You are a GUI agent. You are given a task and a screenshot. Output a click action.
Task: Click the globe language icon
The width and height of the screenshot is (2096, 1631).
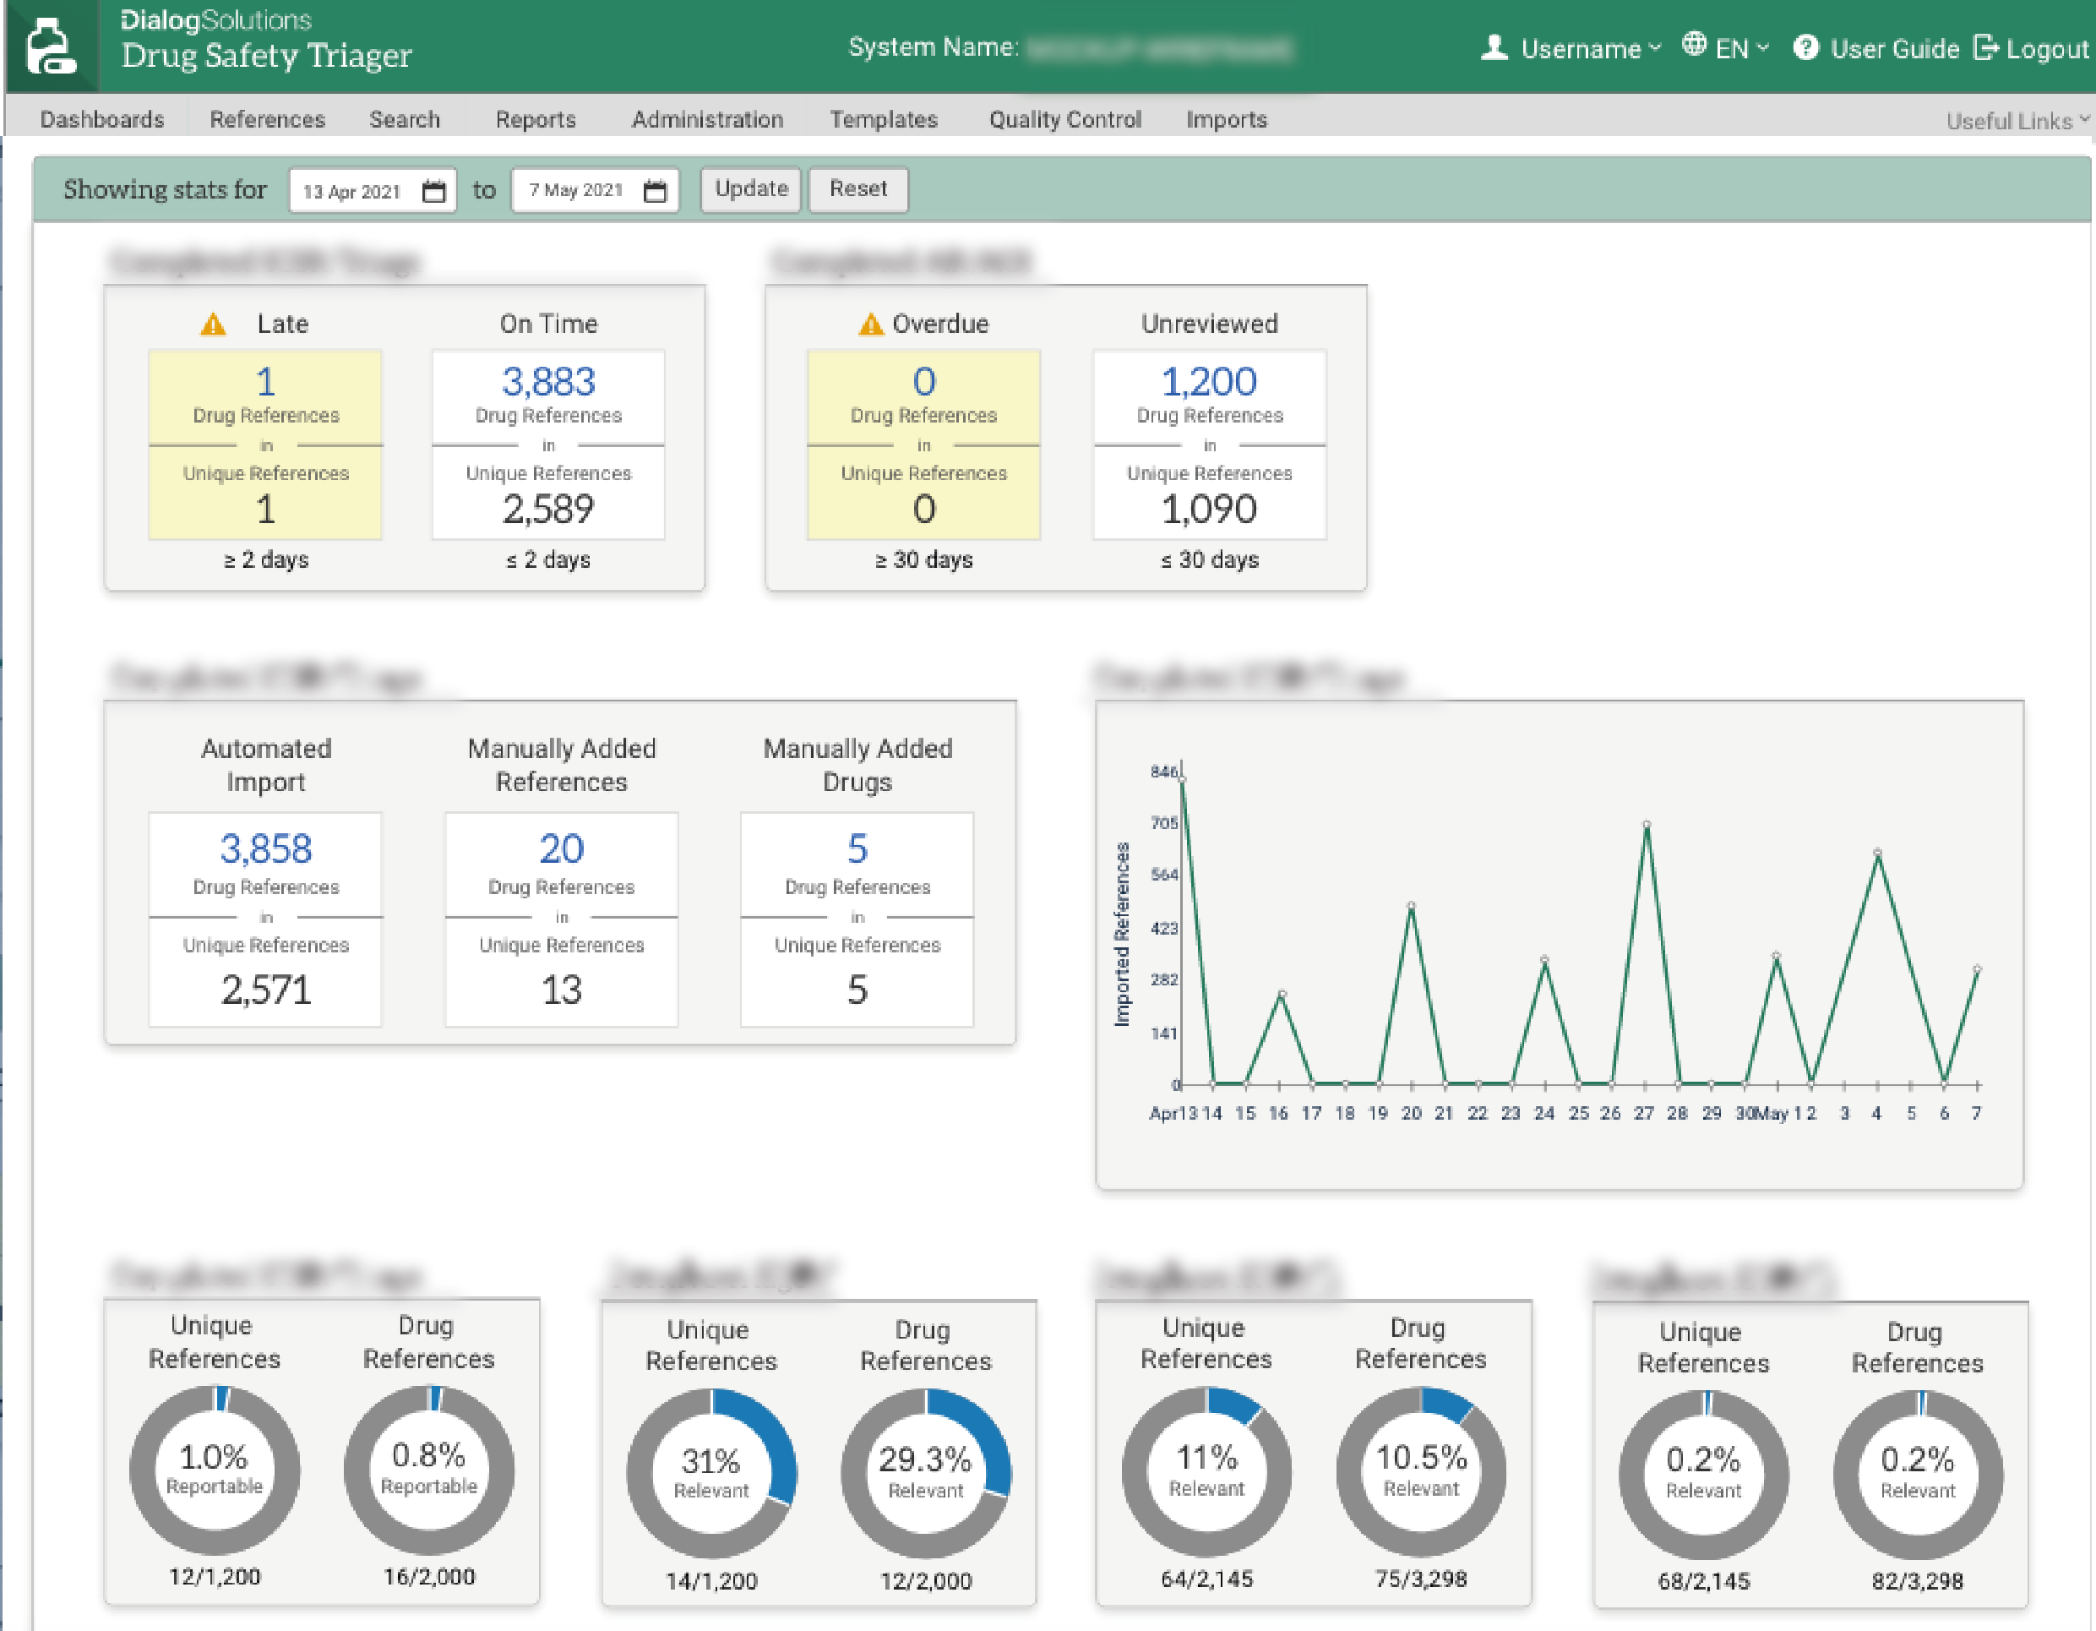(x=1694, y=45)
